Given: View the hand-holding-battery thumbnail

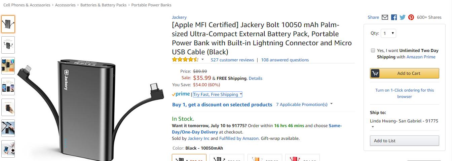Looking at the screenshot, I should coord(8,107).
